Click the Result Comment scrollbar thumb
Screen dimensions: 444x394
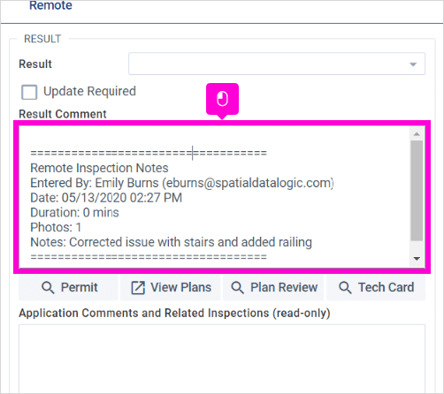(x=417, y=191)
